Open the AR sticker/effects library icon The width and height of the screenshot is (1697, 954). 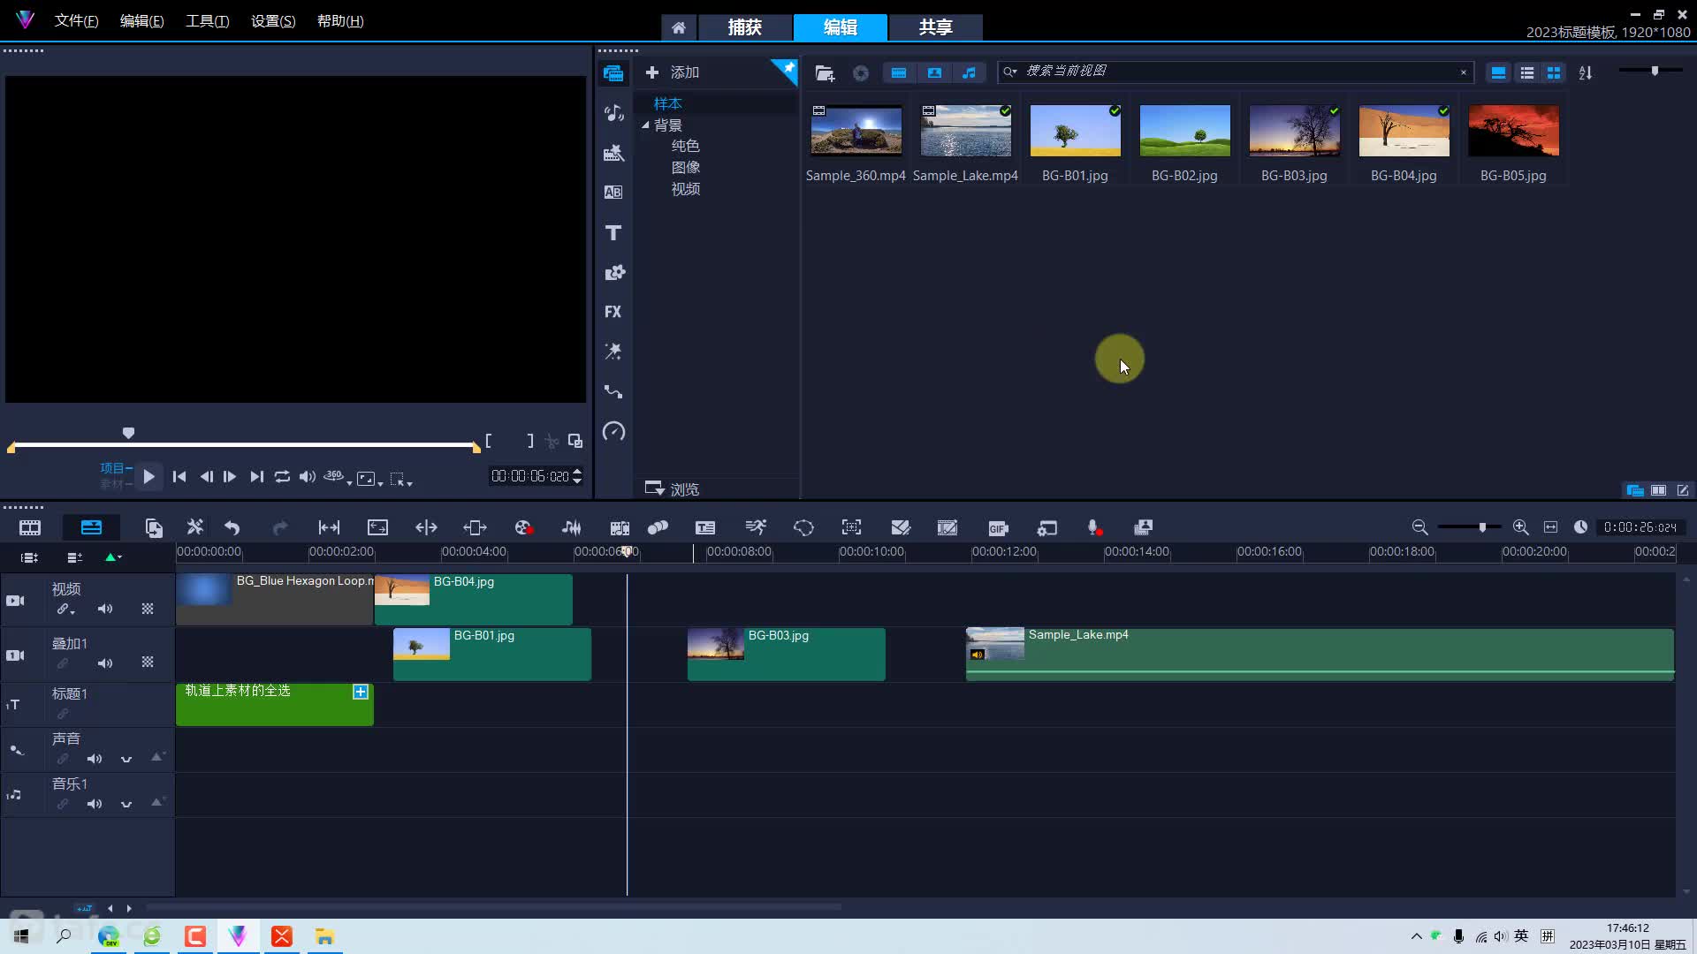tap(613, 352)
